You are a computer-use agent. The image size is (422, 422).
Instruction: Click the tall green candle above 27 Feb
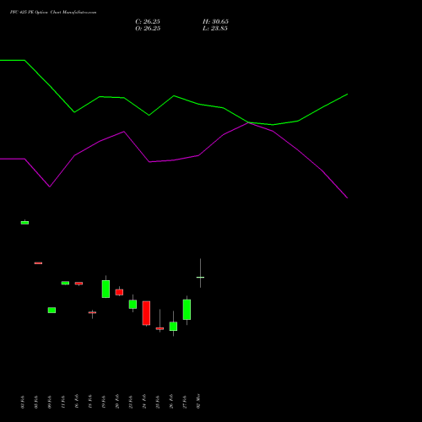point(187,310)
